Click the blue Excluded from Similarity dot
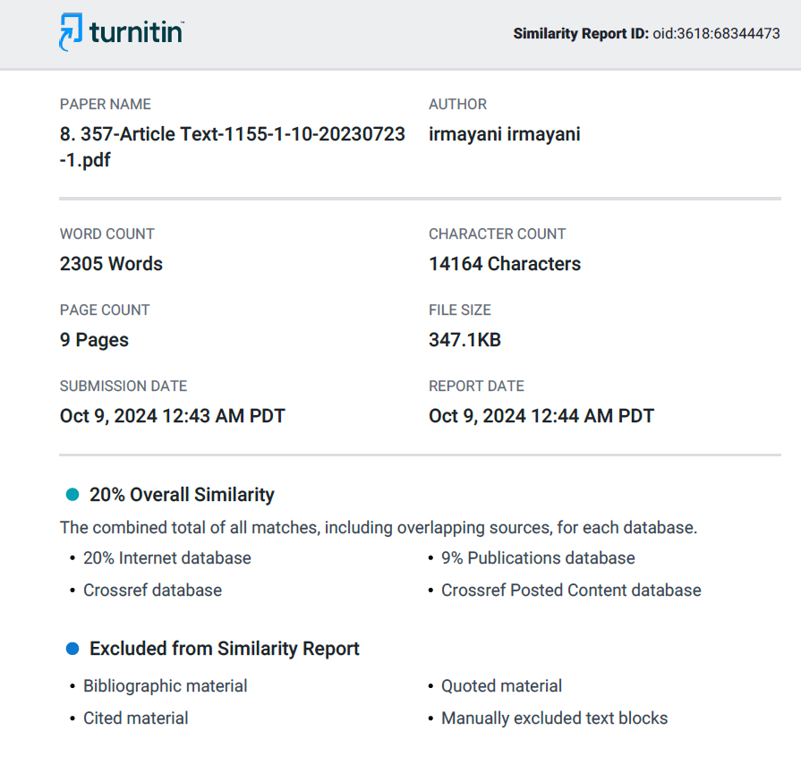Viewport: 801px width, 782px height. coord(72,649)
